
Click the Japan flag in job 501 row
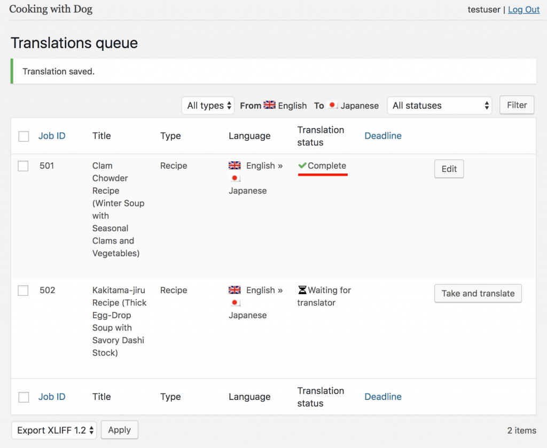pyautogui.click(x=235, y=178)
